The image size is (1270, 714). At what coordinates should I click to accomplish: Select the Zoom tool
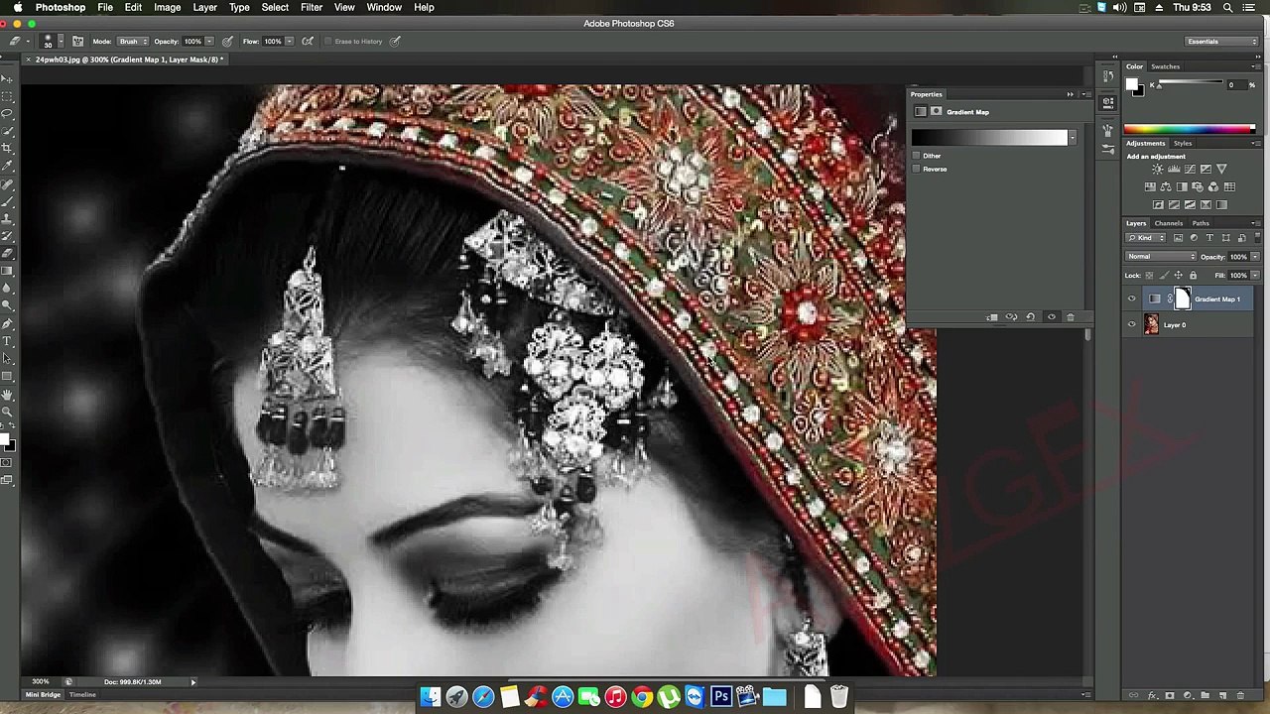9,412
